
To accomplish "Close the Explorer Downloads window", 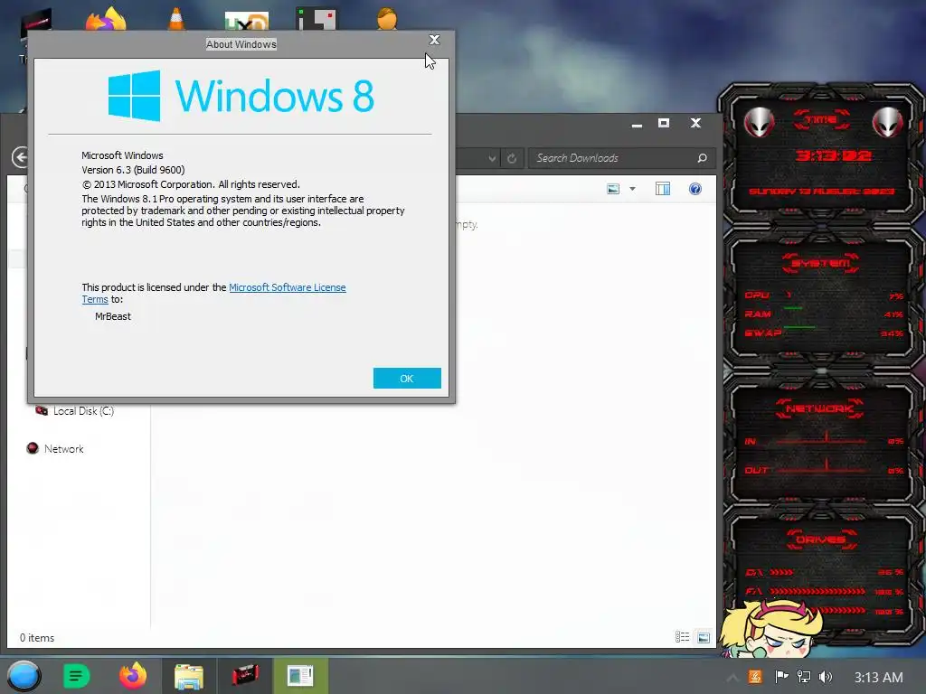I will click(695, 123).
